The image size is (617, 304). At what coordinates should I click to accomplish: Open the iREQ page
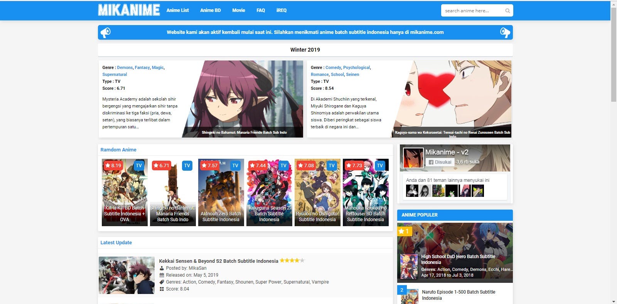coord(282,10)
